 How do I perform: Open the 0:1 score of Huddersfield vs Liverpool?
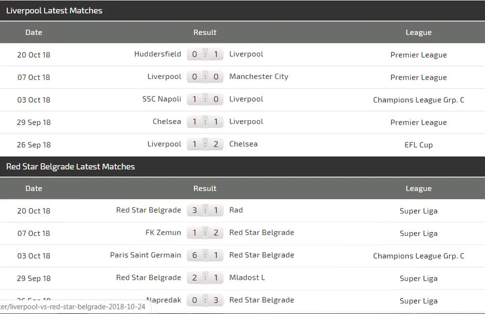[x=205, y=54]
